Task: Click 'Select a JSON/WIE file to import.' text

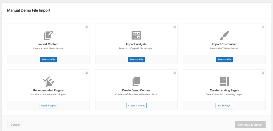Action: [x=136, y=49]
